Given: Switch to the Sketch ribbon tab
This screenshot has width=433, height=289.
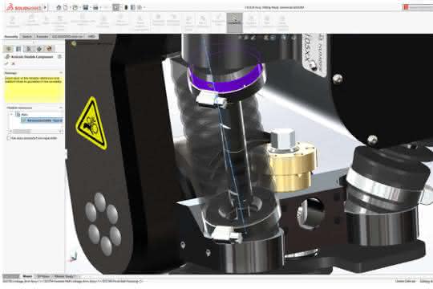Looking at the screenshot, I should click(27, 36).
